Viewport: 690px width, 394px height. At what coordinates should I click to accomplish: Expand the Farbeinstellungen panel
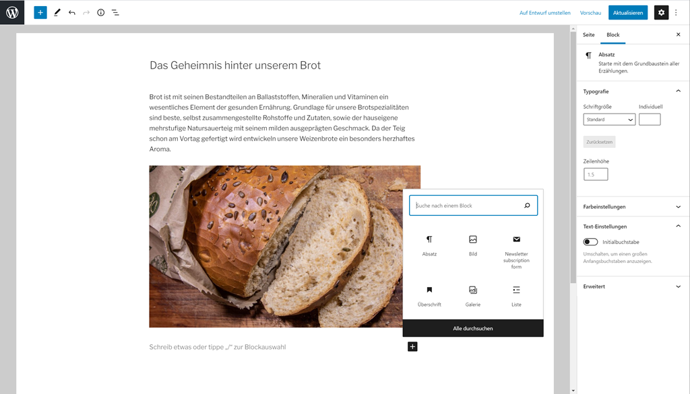click(x=632, y=206)
